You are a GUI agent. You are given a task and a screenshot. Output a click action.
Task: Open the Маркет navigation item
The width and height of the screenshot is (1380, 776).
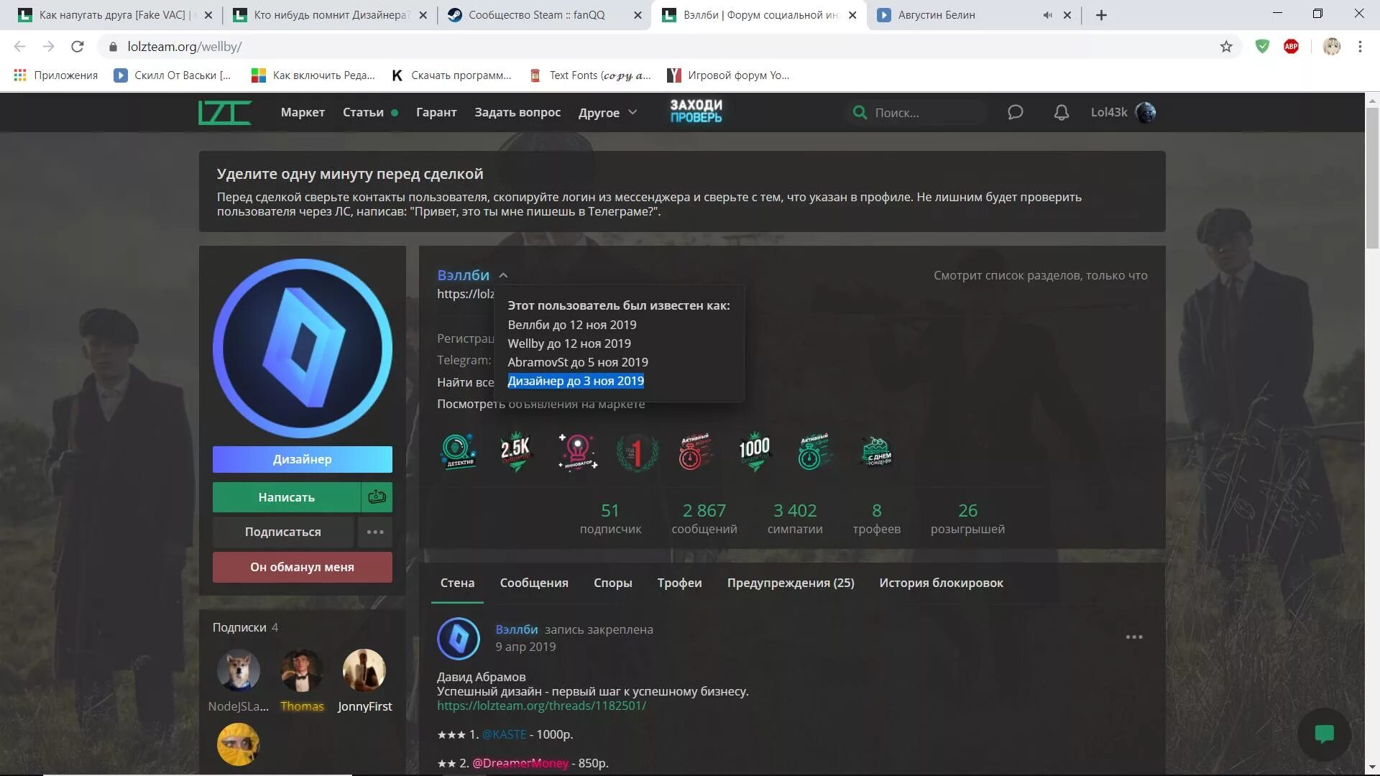coord(303,113)
